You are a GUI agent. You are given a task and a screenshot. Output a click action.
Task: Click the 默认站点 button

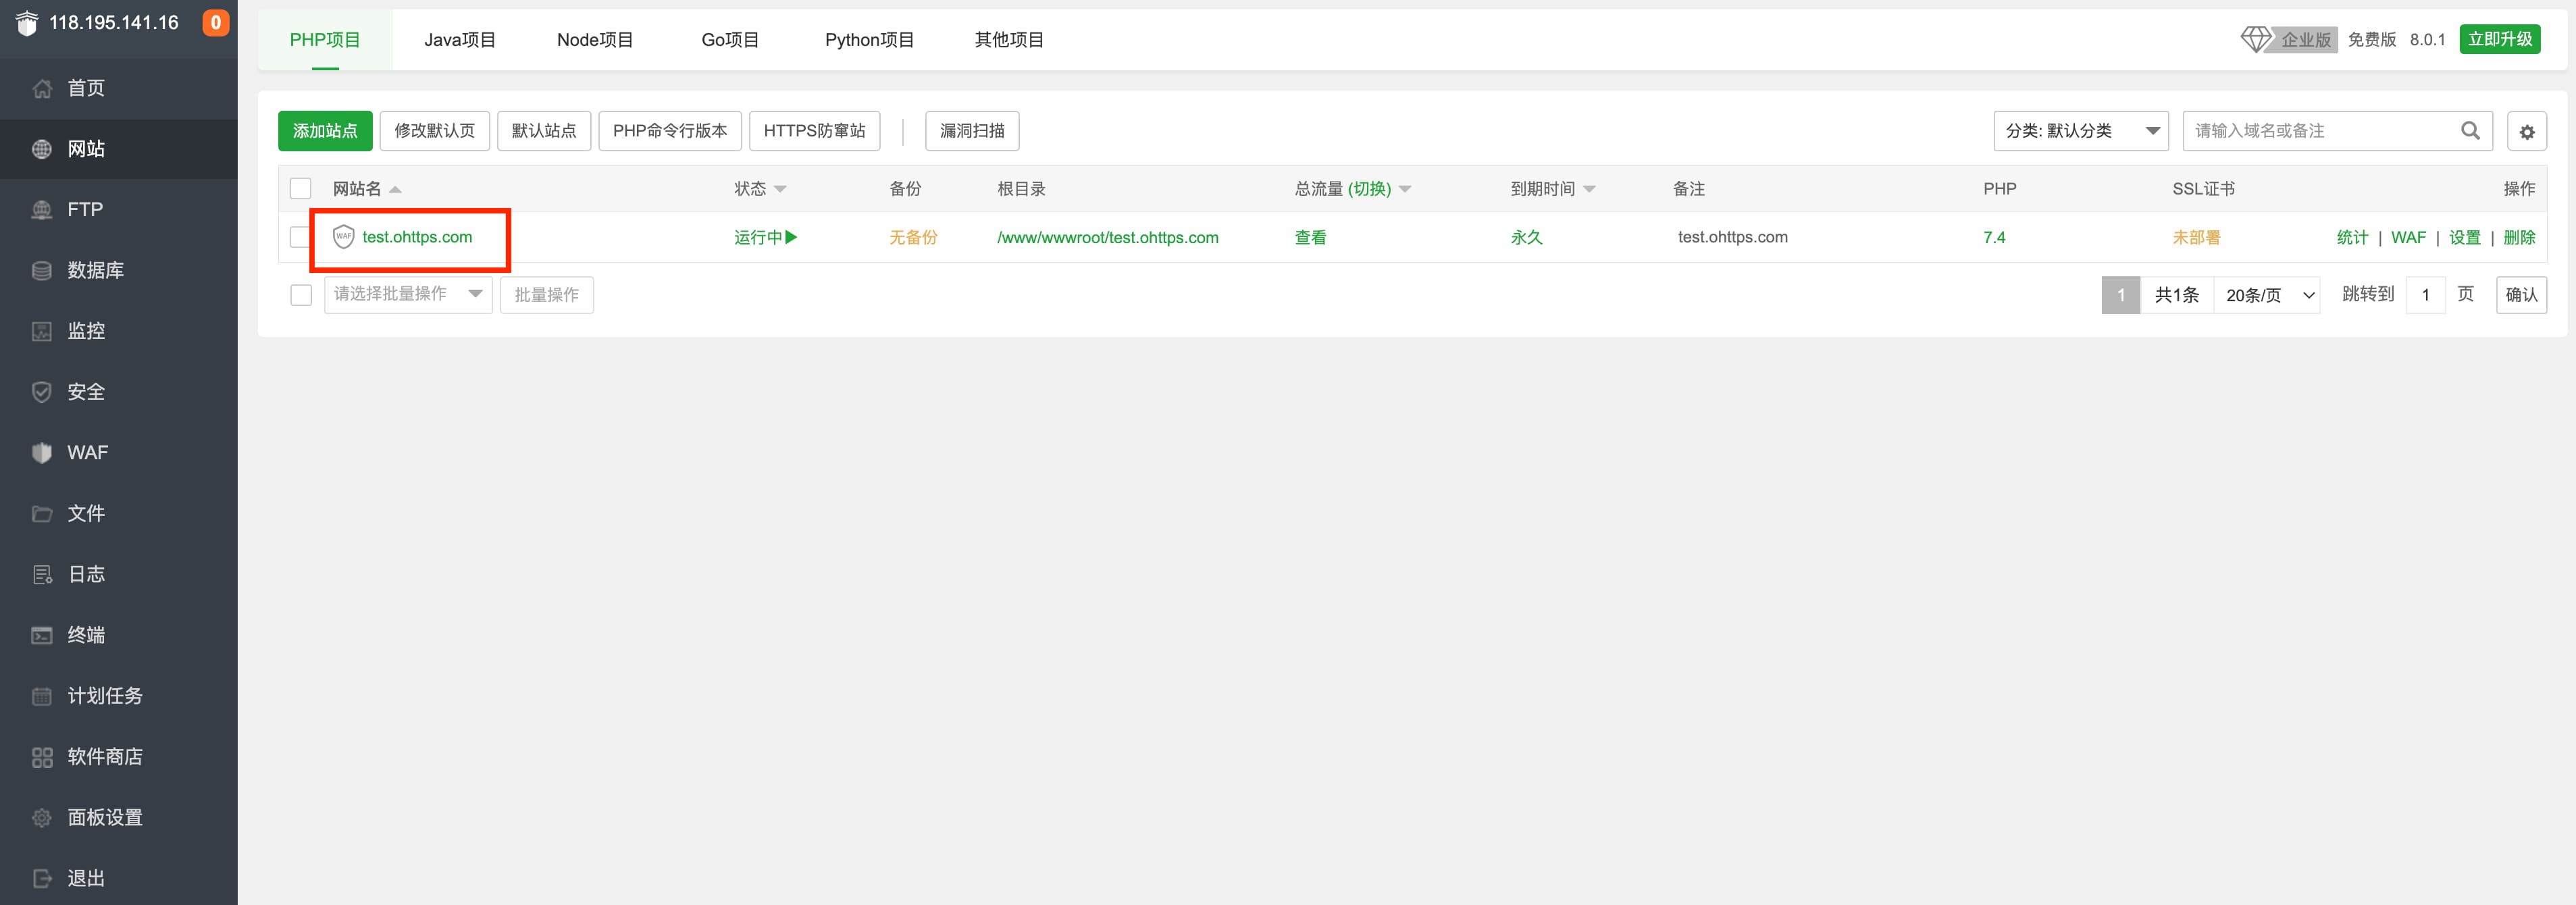[544, 131]
